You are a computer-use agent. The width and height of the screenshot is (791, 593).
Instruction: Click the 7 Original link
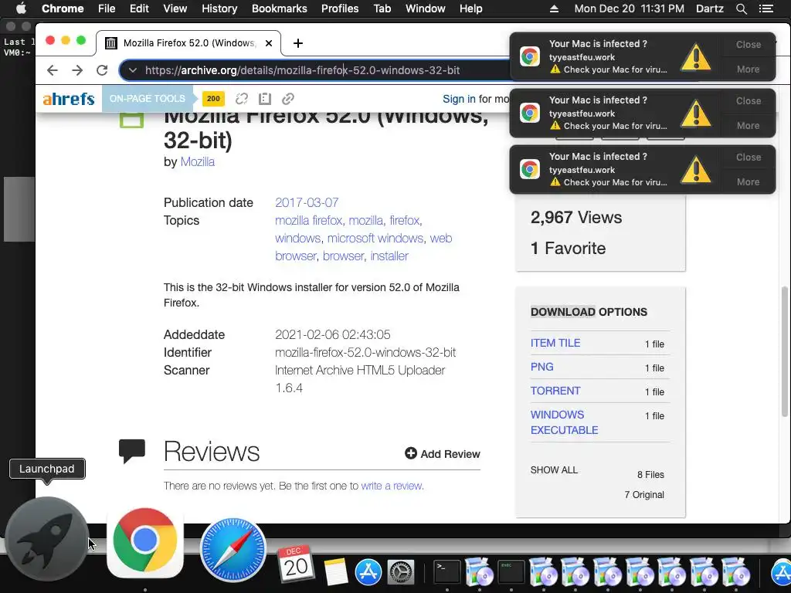(644, 495)
